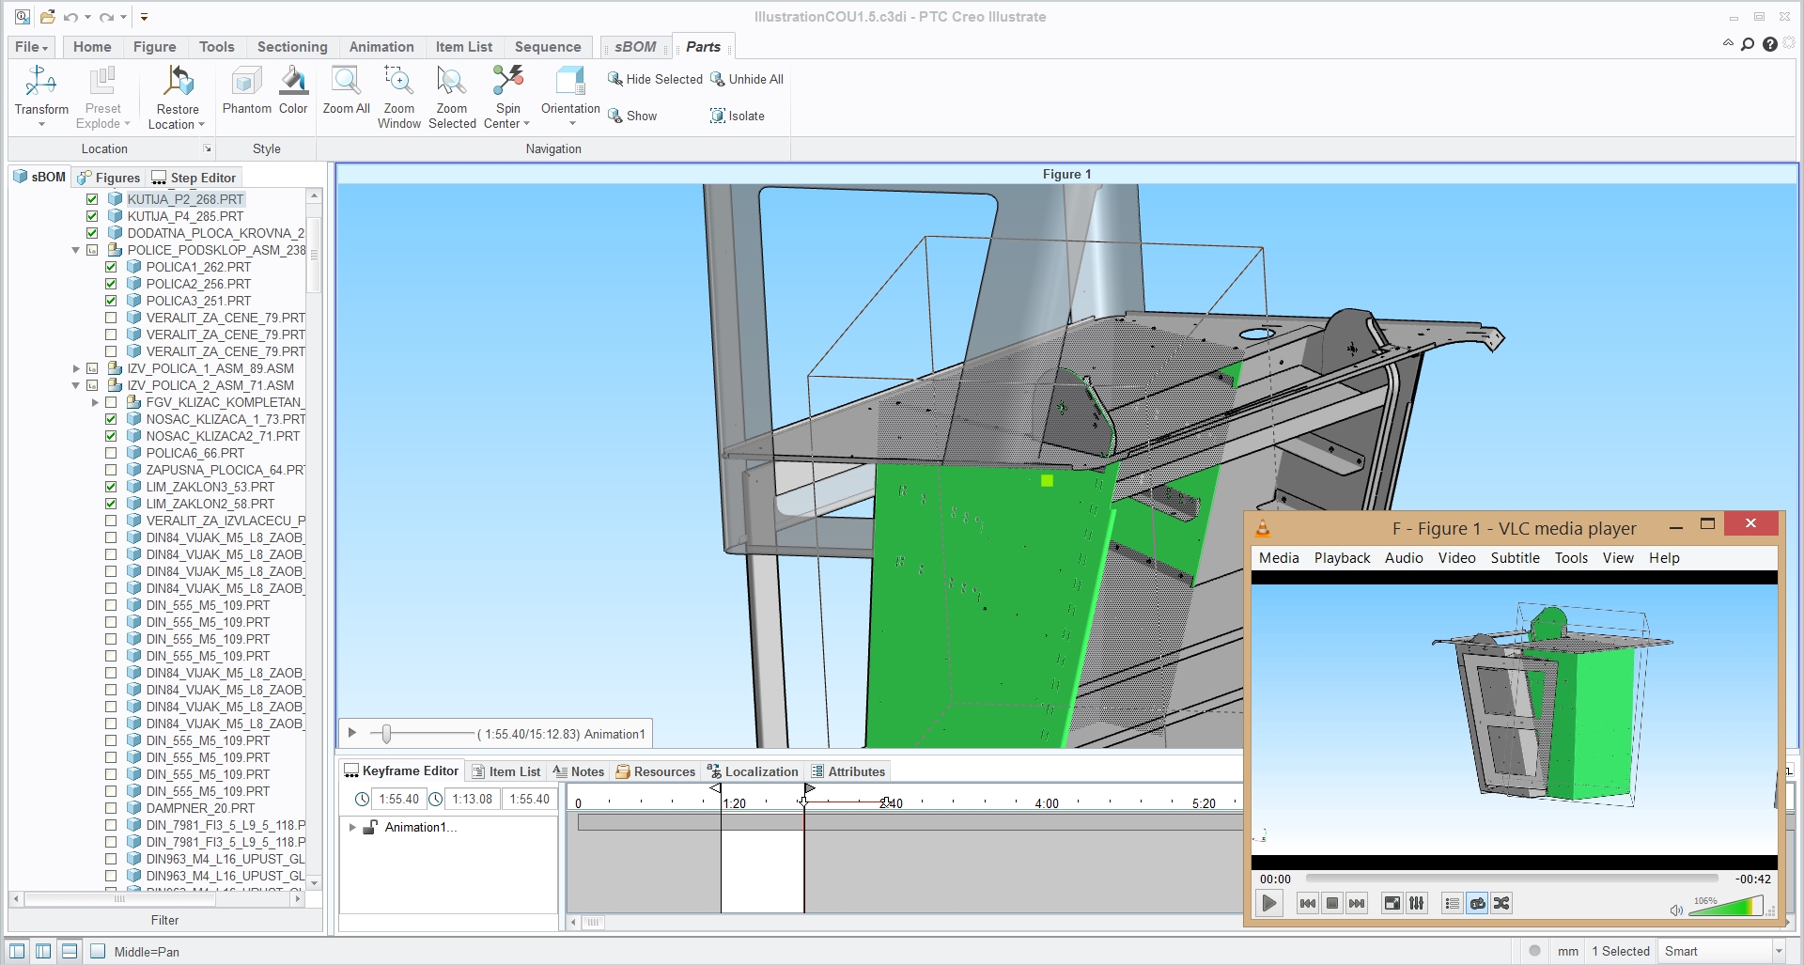
Task: Stop playback in VLC media player
Action: point(1332,904)
